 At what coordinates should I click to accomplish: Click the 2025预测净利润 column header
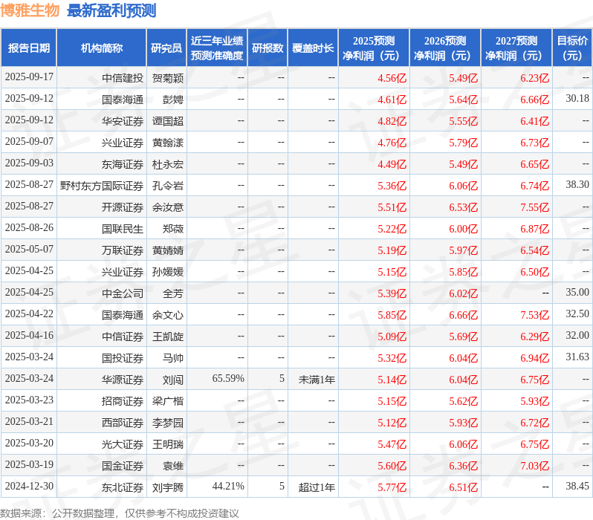(374, 48)
